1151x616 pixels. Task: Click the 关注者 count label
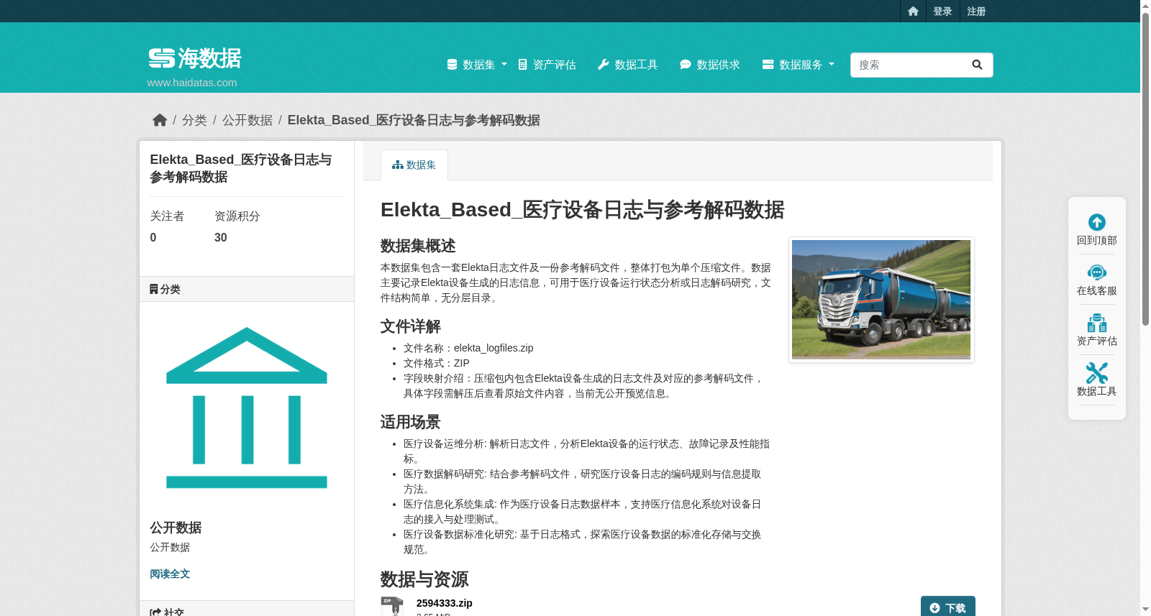coord(167,216)
